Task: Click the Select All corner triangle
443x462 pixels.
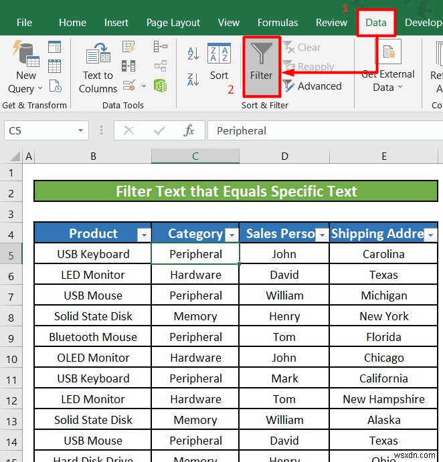Action: point(15,156)
